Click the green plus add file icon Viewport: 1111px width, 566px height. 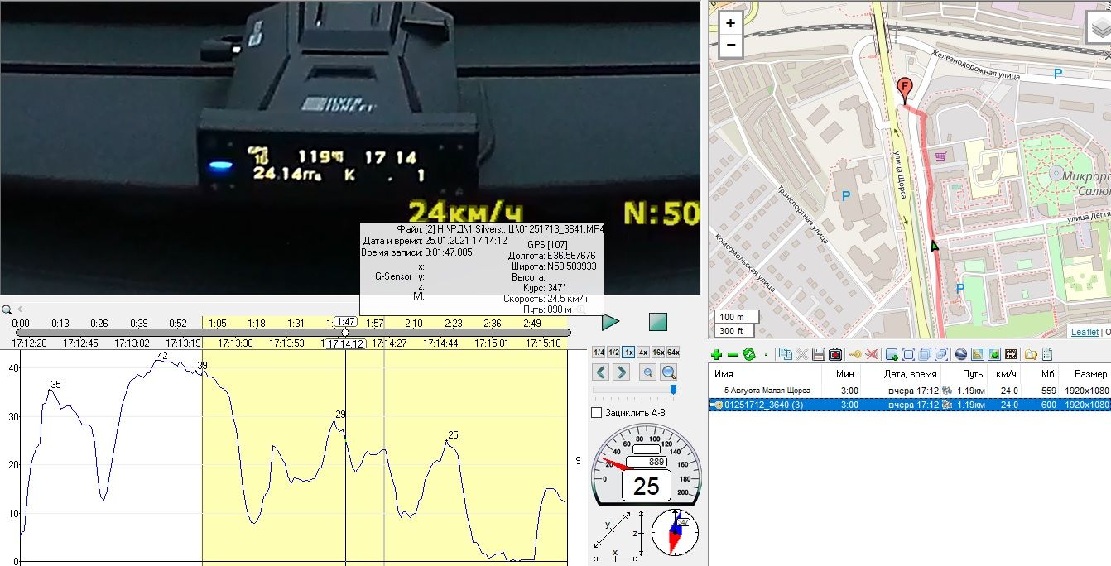point(717,354)
